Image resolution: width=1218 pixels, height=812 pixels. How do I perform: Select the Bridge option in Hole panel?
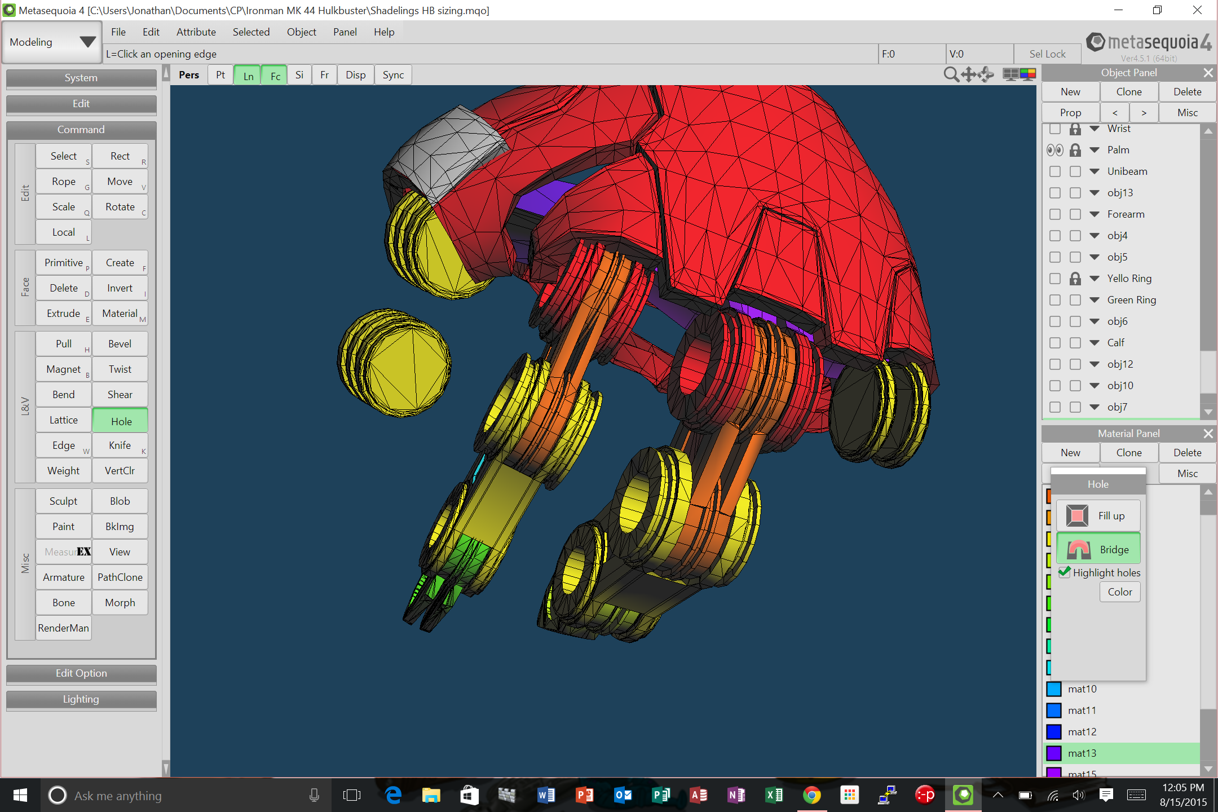[x=1098, y=549]
